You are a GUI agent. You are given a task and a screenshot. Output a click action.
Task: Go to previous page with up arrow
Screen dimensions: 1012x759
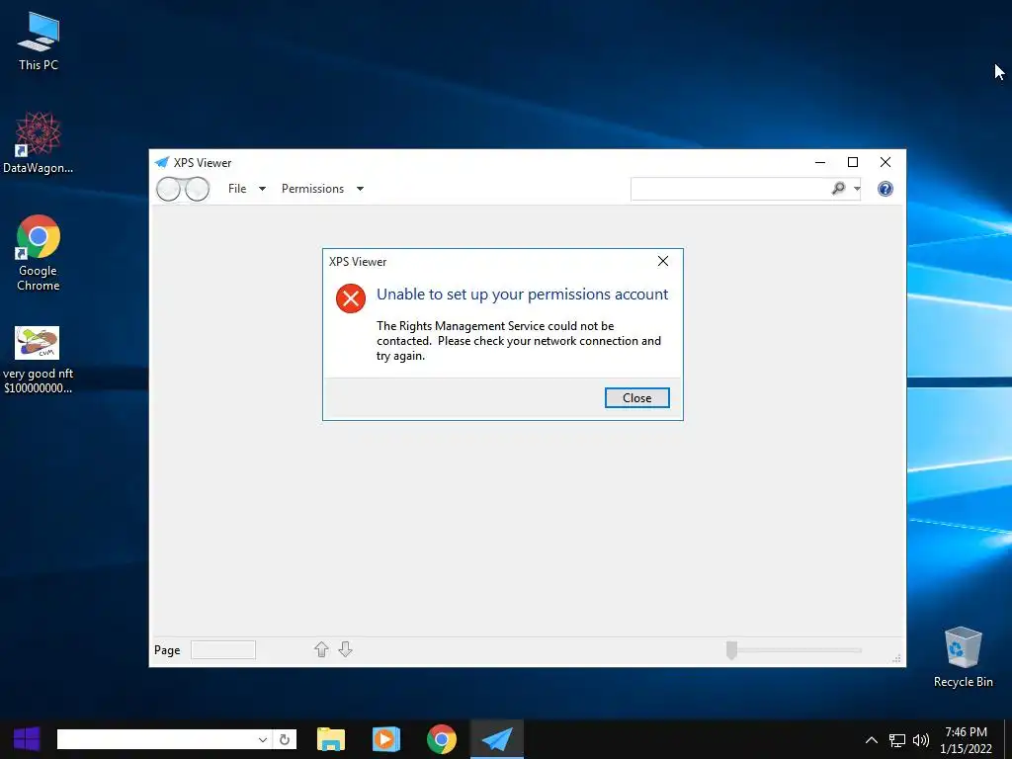[x=321, y=649]
